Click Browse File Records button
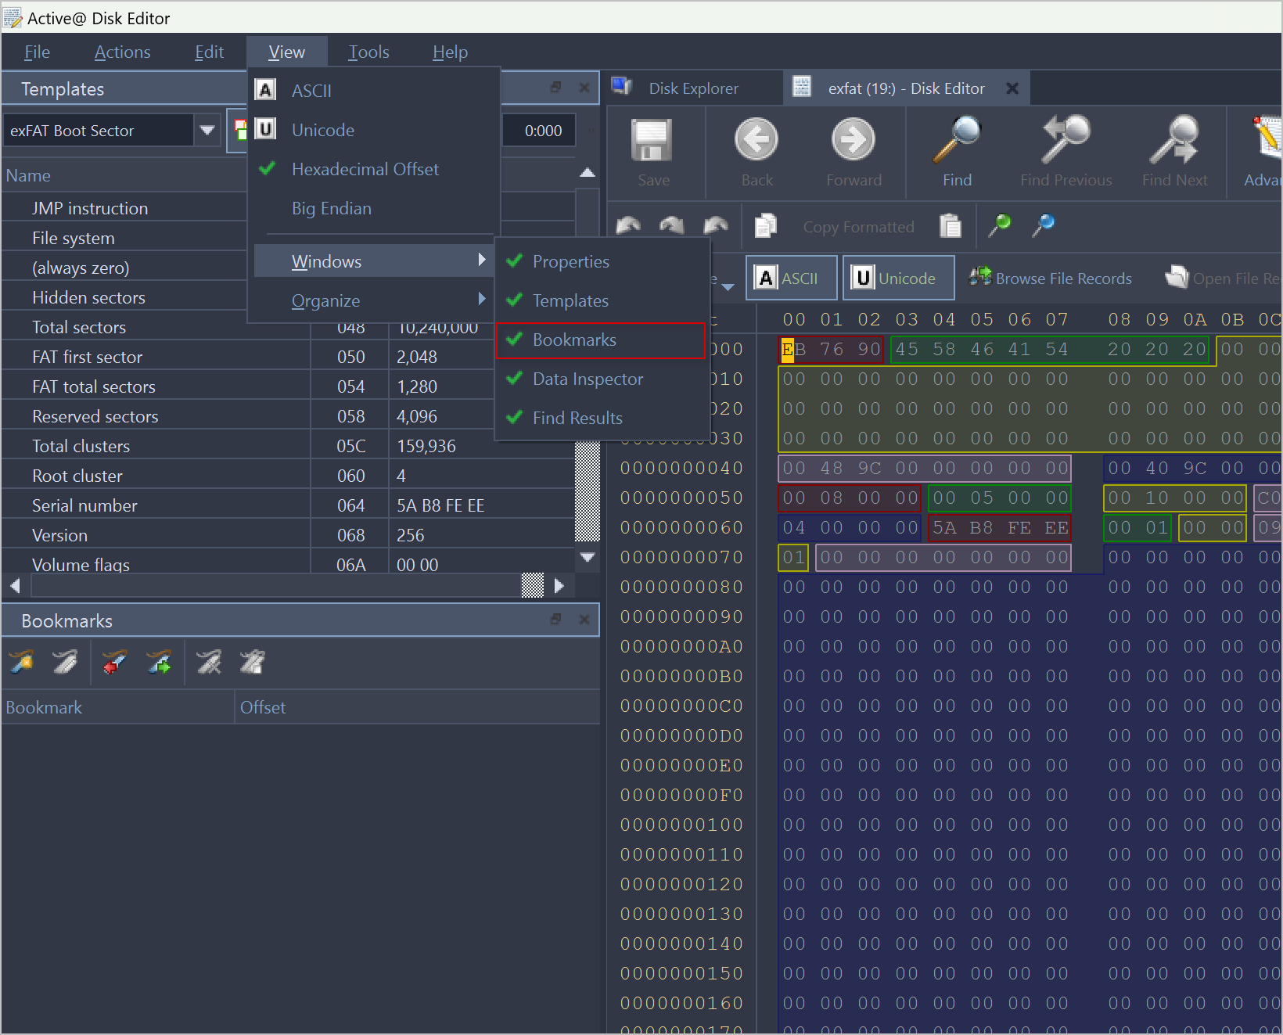 [1050, 279]
